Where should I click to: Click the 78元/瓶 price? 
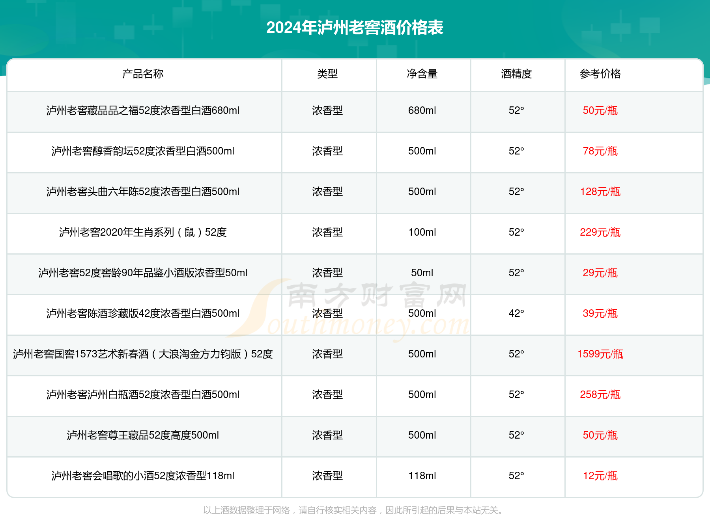tap(600, 151)
